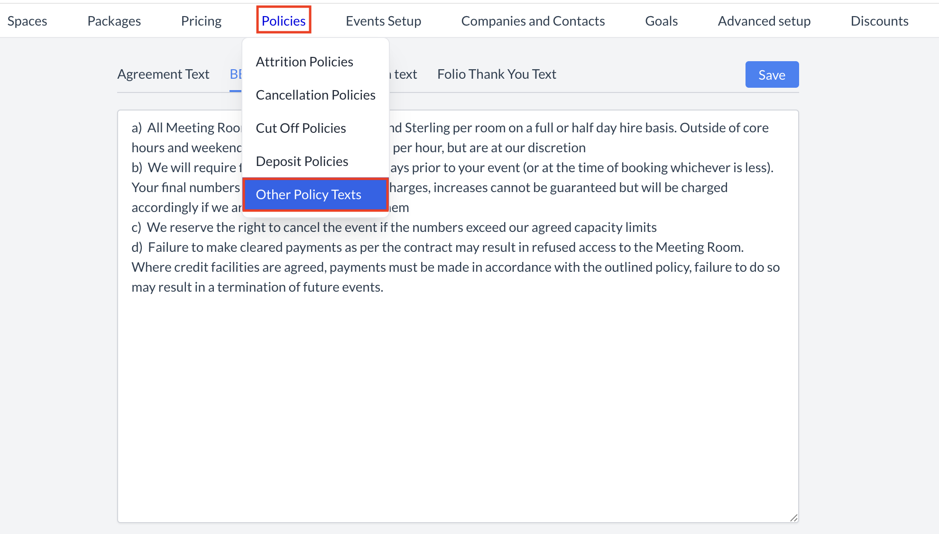Switch to Folio Thank You Text tab
This screenshot has width=939, height=534.
click(497, 74)
